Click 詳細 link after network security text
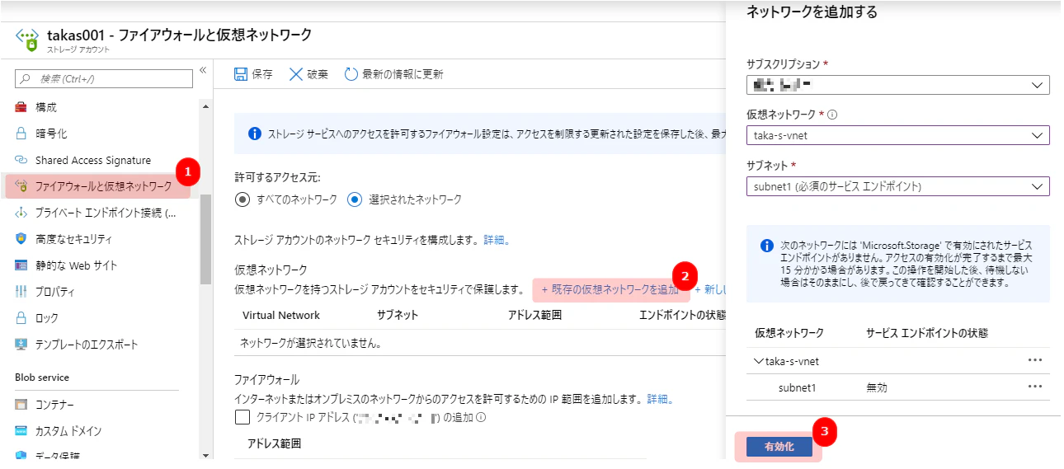The image size is (1064, 469). (497, 241)
